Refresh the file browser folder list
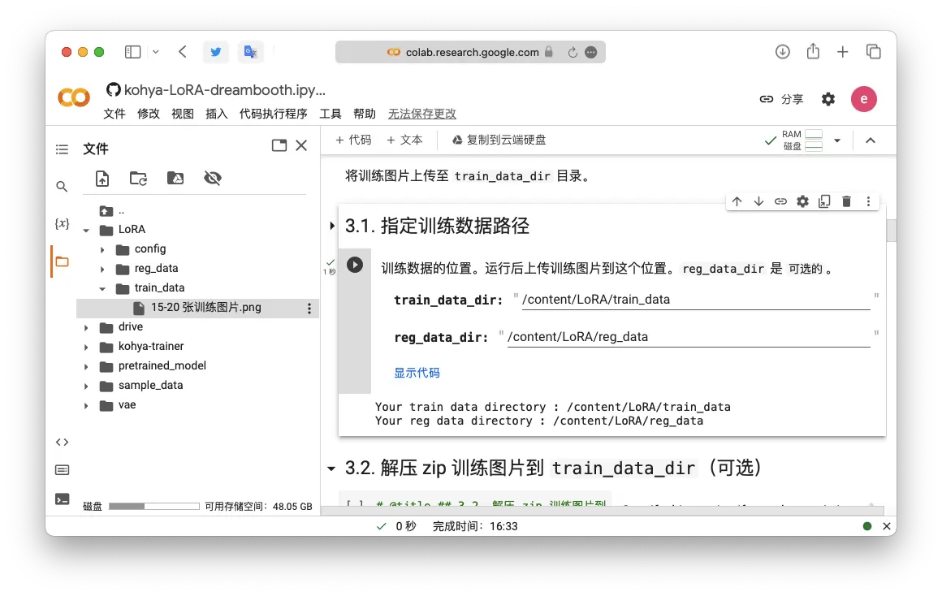Image resolution: width=942 pixels, height=596 pixels. [139, 179]
